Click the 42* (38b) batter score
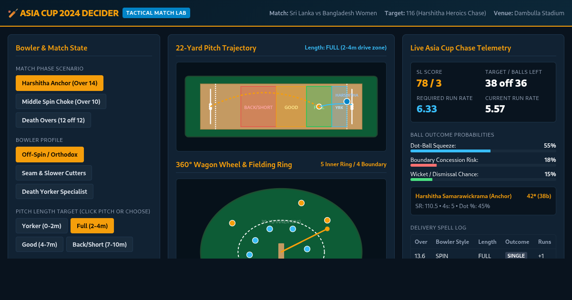The height and width of the screenshot is (300, 572). (539, 196)
